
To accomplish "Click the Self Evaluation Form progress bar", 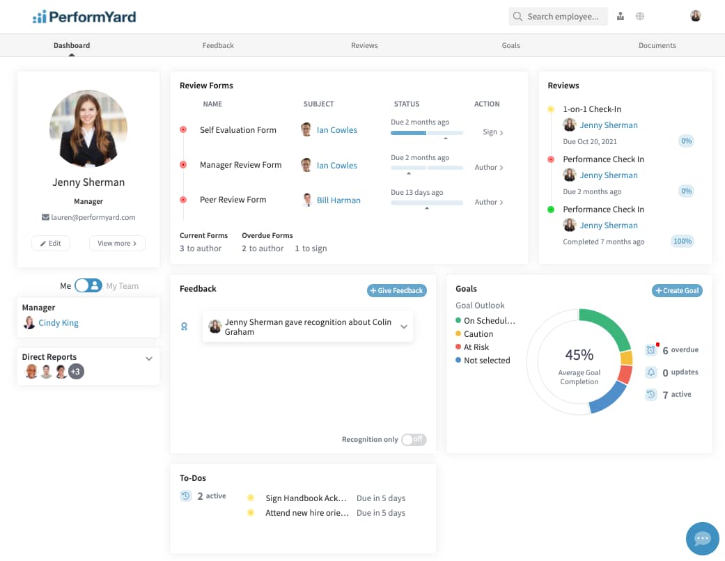I will coord(428,133).
